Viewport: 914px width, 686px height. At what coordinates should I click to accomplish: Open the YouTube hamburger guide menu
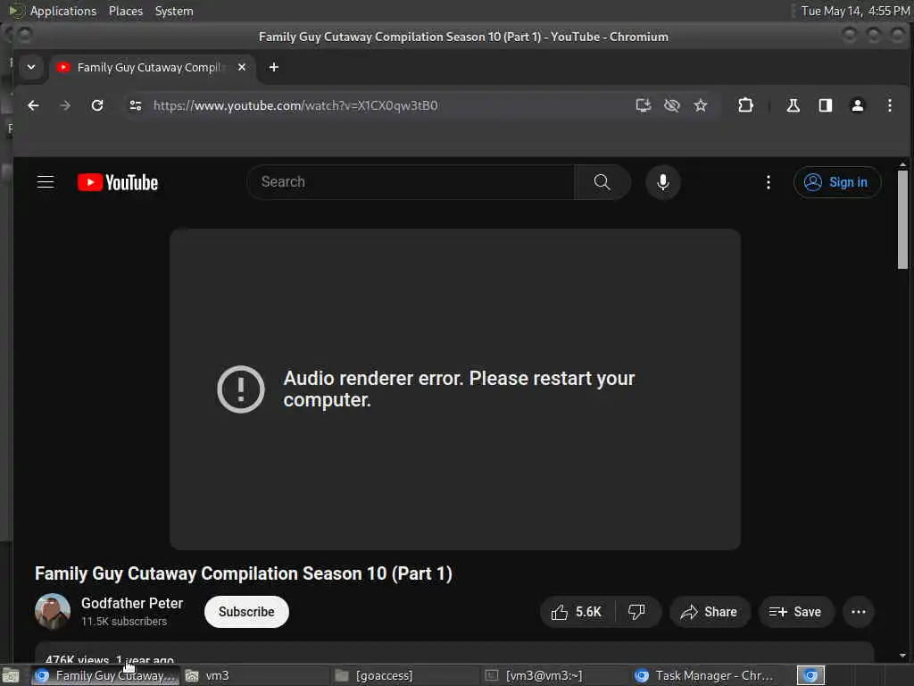[x=46, y=182]
